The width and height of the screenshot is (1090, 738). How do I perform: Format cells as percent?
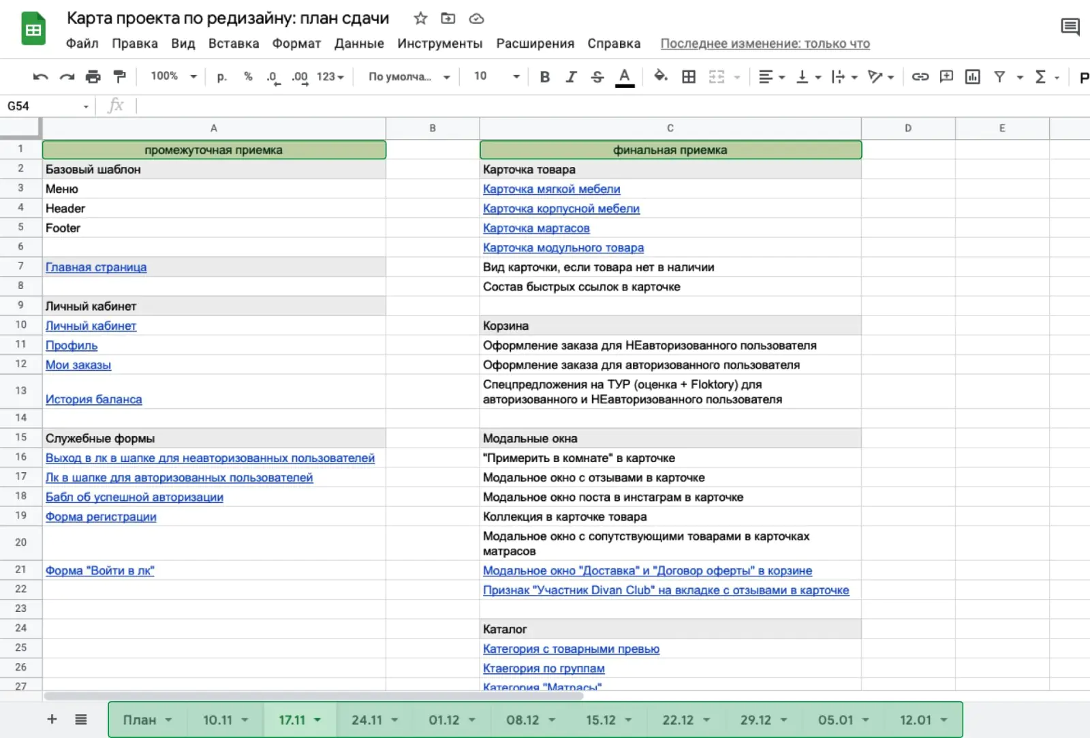[248, 76]
